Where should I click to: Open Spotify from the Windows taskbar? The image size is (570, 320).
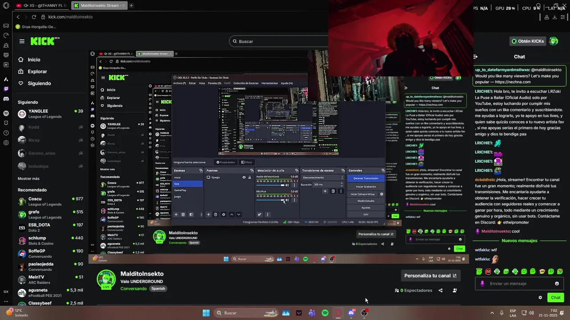click(x=325, y=313)
